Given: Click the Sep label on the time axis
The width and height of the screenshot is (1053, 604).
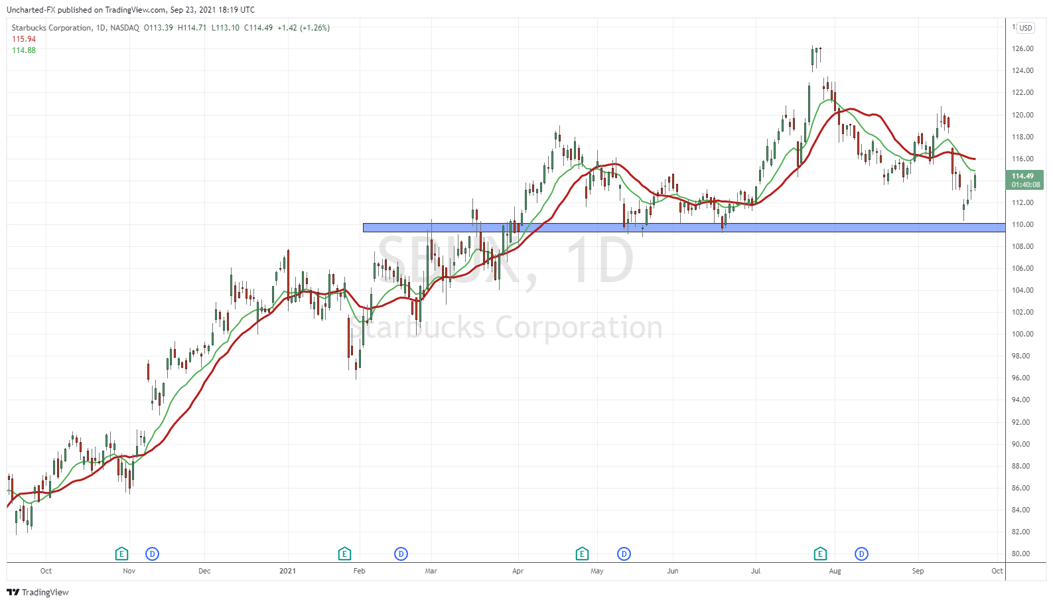Looking at the screenshot, I should tap(918, 571).
